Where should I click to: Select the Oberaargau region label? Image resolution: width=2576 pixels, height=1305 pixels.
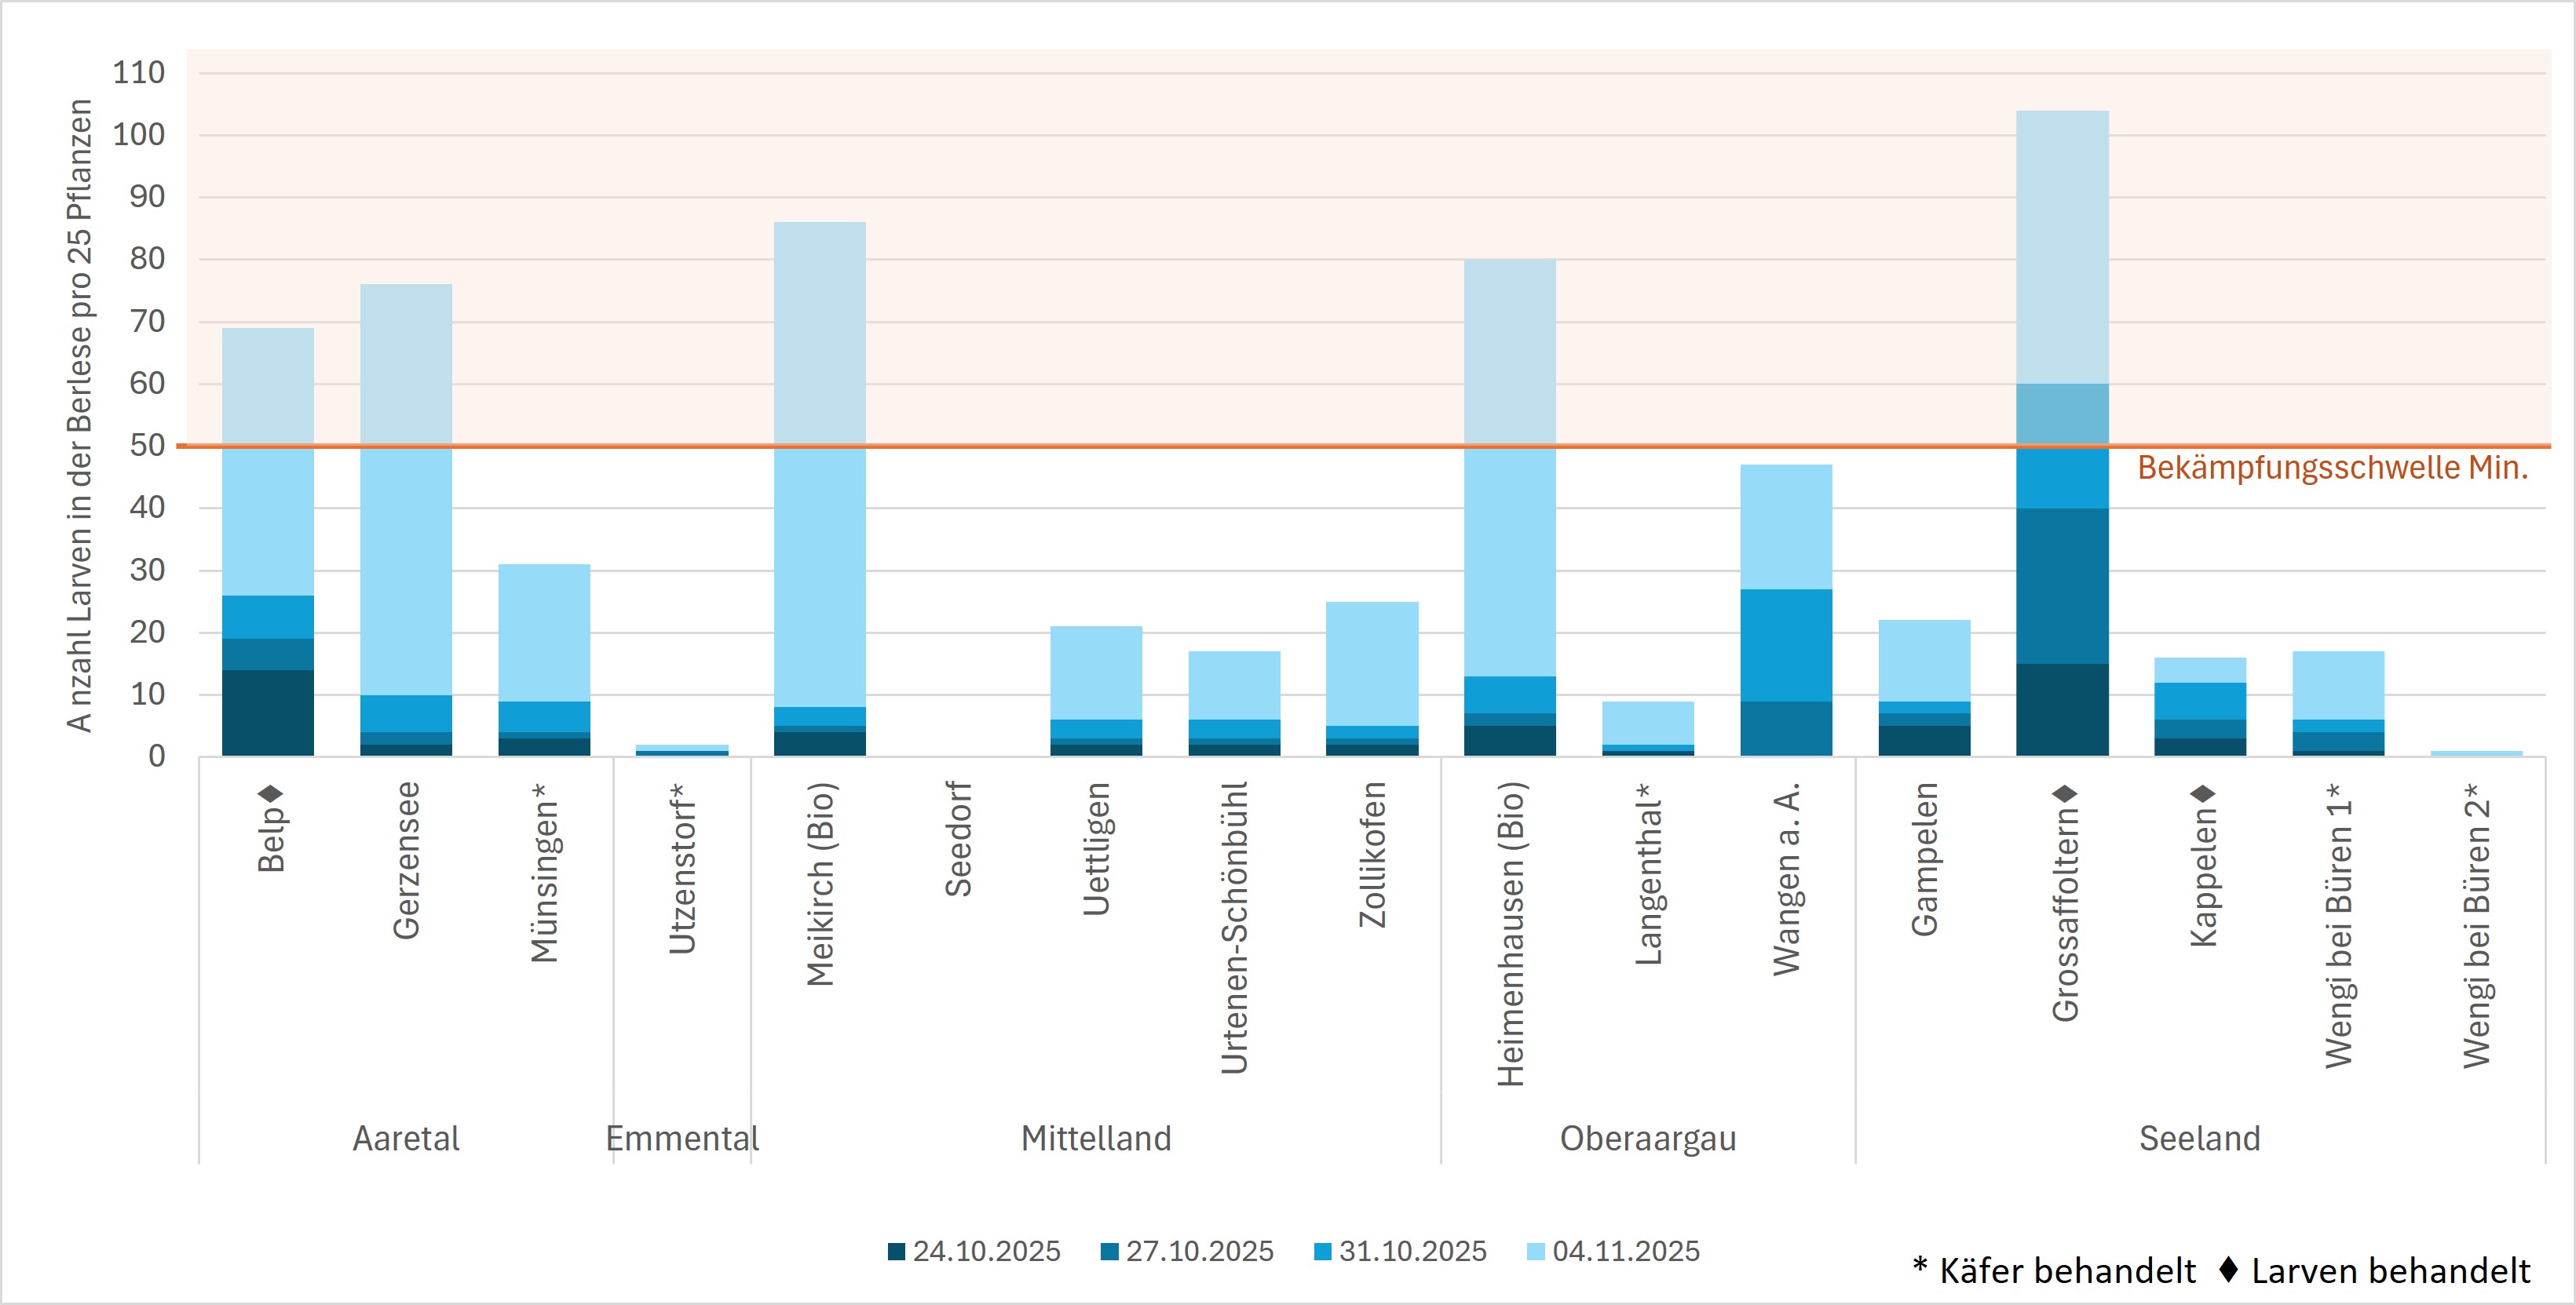[x=1648, y=1138]
